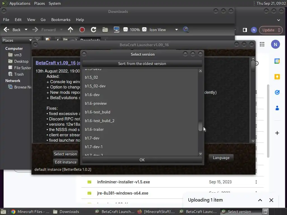This screenshot has height=215, width=287.
Task: Click the Reload icon in the Downloads toolbar
Action: pos(94,30)
